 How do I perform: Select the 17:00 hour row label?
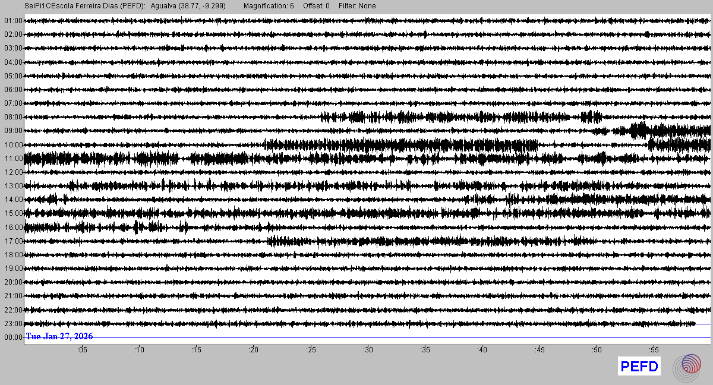click(12, 241)
